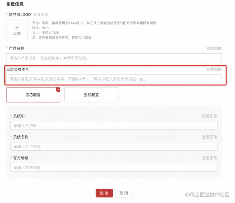Viewport: 235px width, 203px height.
Task: Click the plus icon in upload box
Action: [x=17, y=27]
